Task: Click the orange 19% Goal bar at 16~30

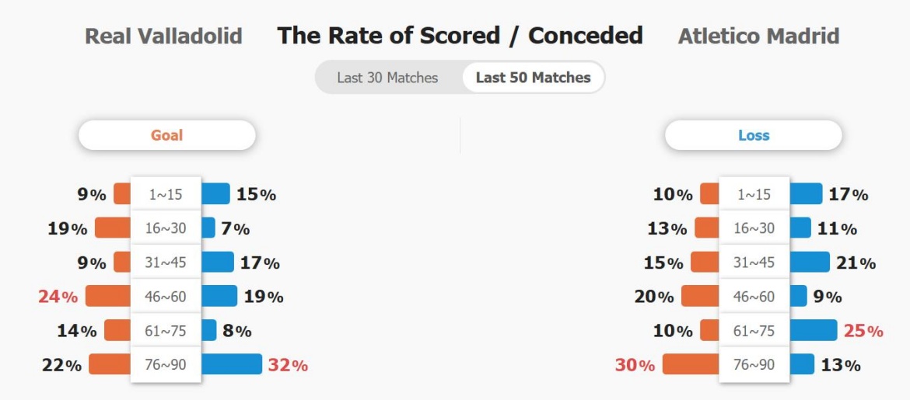Action: (114, 228)
